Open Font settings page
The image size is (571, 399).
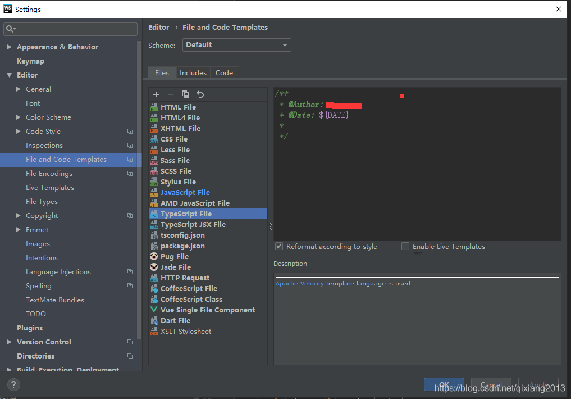33,103
